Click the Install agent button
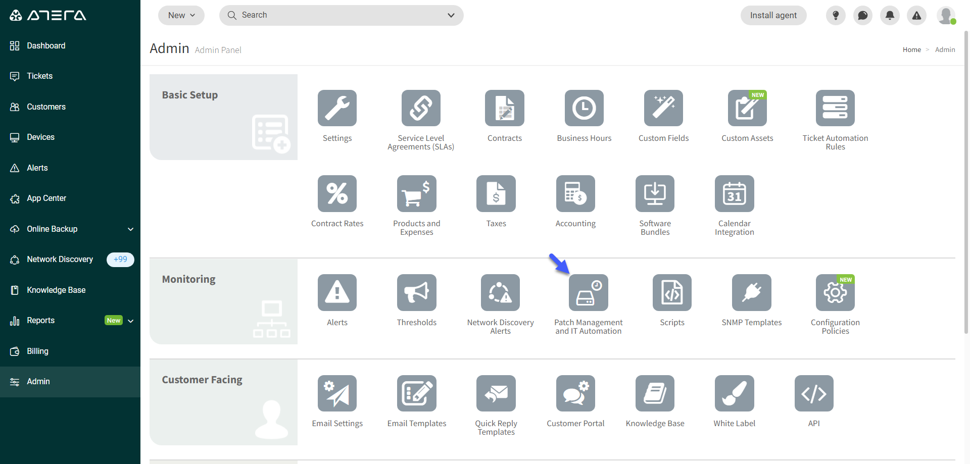Viewport: 970px width, 464px height. [773, 16]
